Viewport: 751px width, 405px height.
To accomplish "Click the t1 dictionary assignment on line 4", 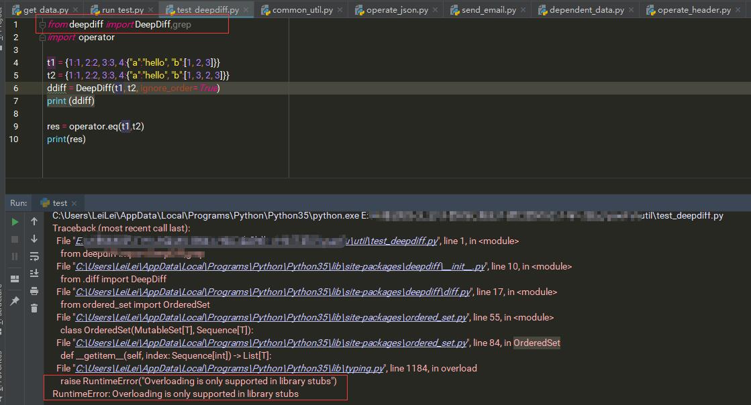I will (x=133, y=63).
